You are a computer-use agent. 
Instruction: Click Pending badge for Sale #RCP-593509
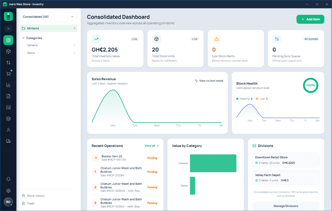coord(152,187)
